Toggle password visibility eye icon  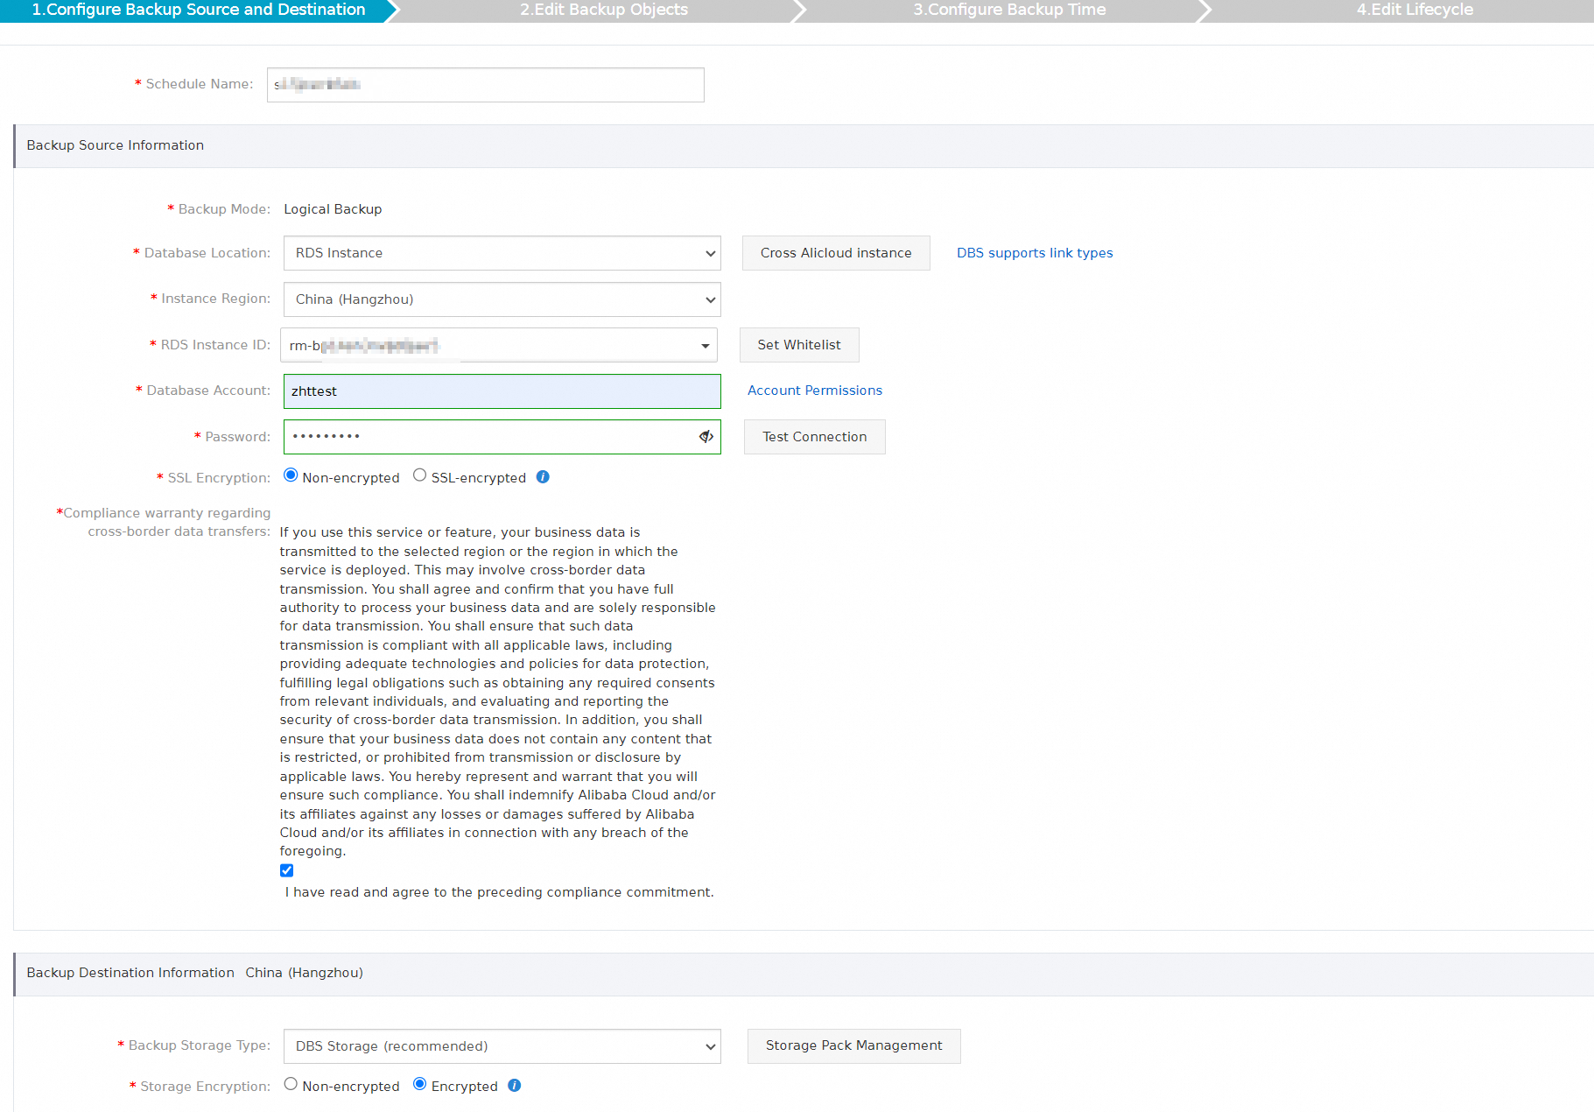[x=706, y=436]
